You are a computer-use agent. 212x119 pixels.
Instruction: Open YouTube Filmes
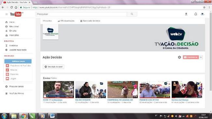[x=15, y=93]
